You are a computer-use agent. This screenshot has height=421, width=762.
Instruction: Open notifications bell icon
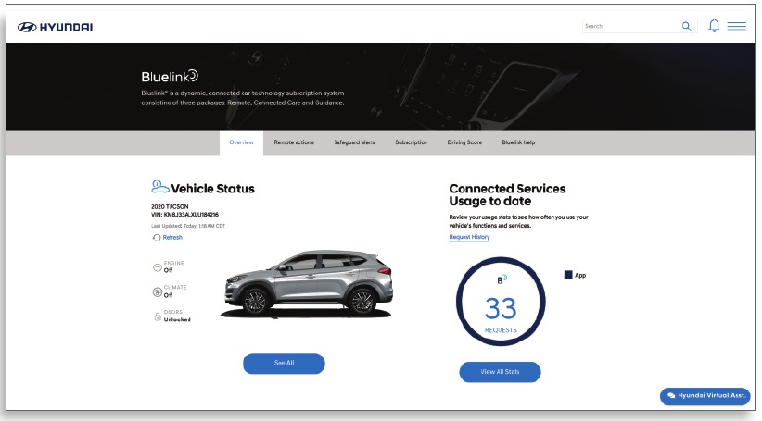pyautogui.click(x=714, y=25)
